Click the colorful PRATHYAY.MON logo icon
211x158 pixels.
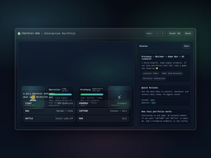pos(19,34)
